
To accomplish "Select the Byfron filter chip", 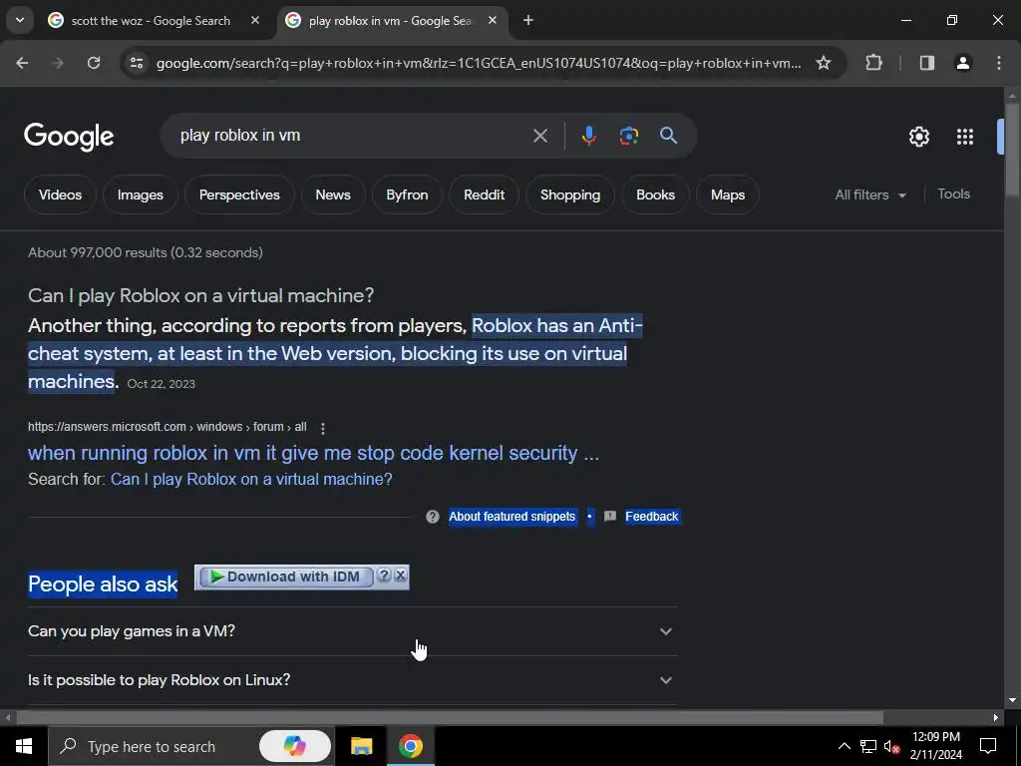I will [x=407, y=194].
